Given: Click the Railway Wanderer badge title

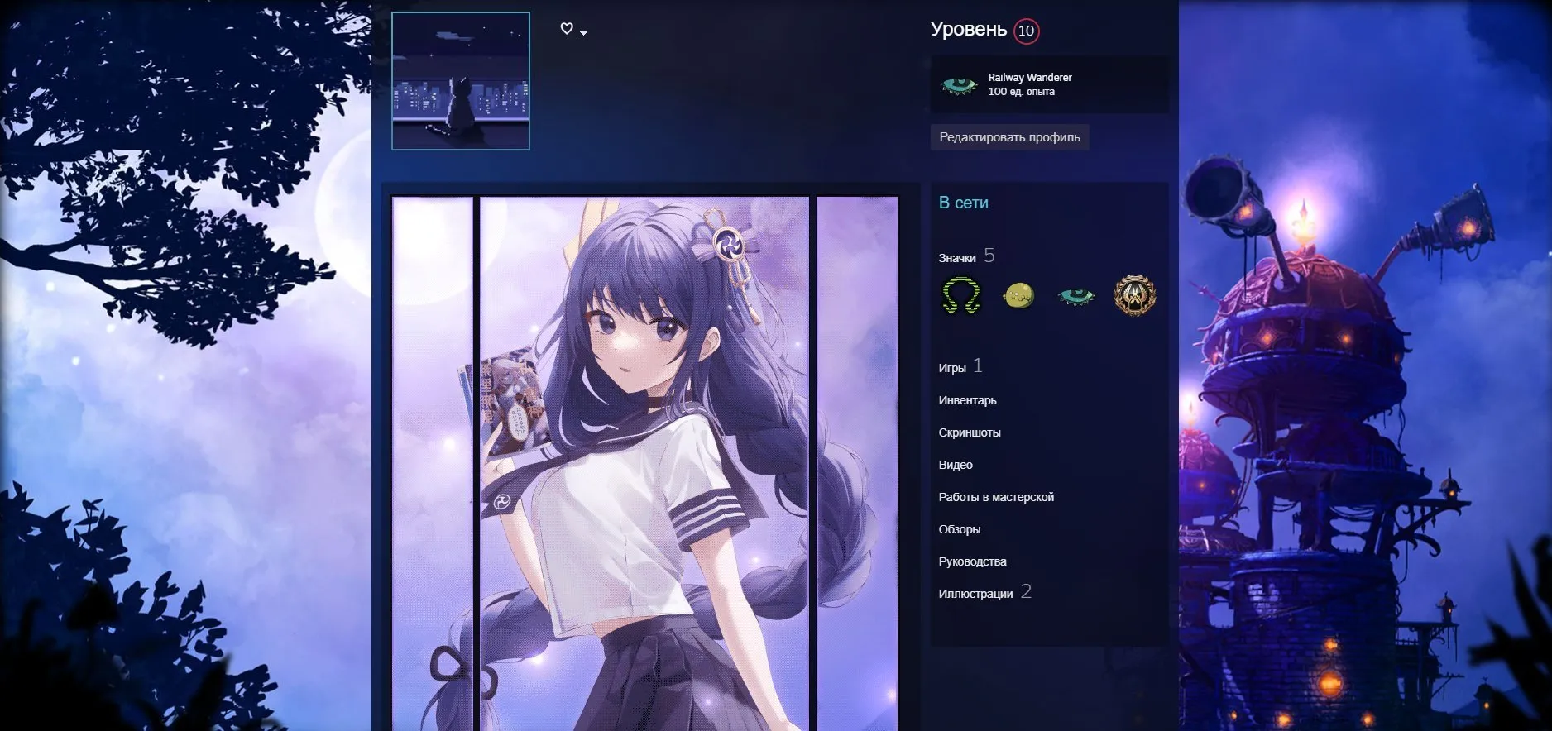Looking at the screenshot, I should click(1030, 78).
